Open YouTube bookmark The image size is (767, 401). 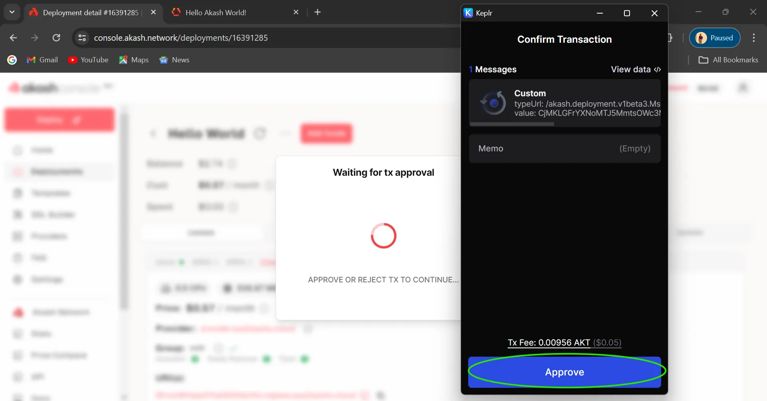click(x=88, y=60)
